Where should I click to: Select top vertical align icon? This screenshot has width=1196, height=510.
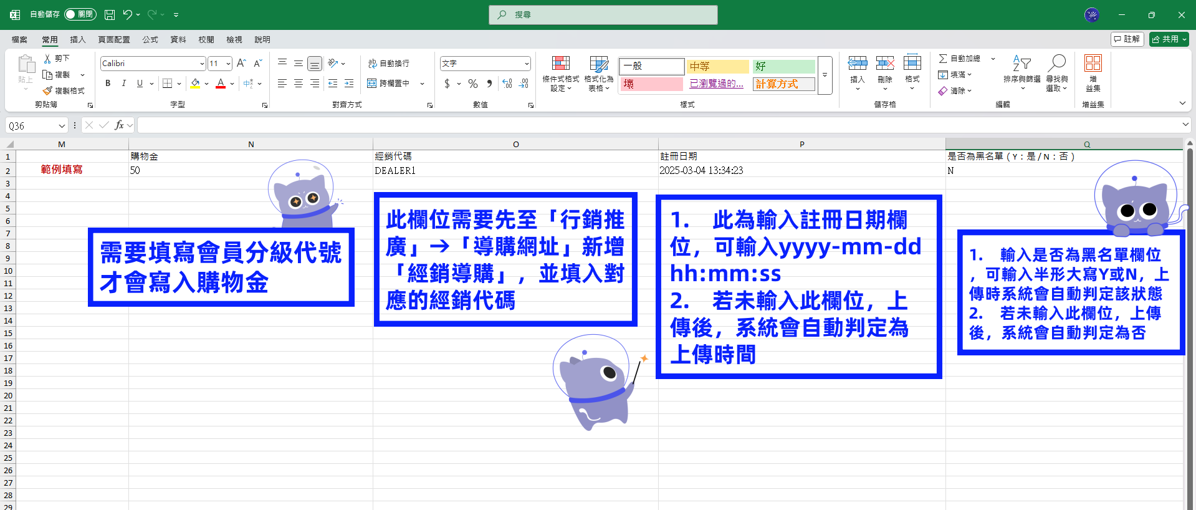(282, 63)
